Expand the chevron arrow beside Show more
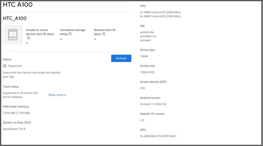 coord(65,95)
